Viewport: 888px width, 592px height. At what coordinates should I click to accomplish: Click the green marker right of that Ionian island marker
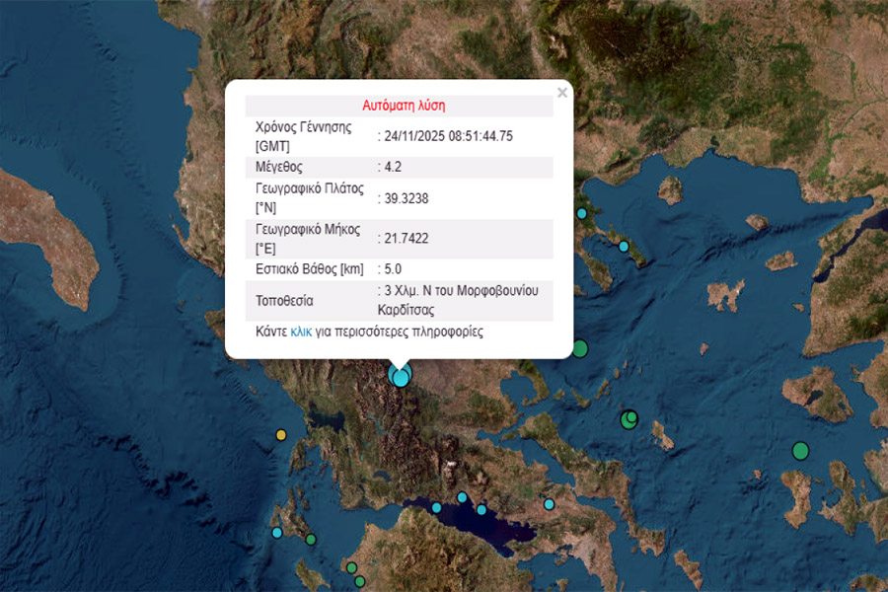click(311, 540)
